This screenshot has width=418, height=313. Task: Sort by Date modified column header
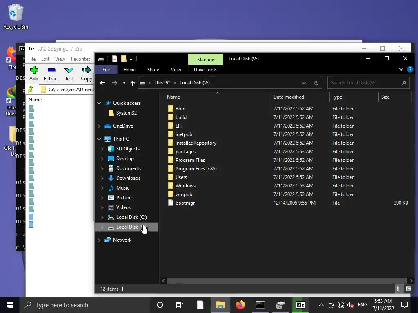300,97
